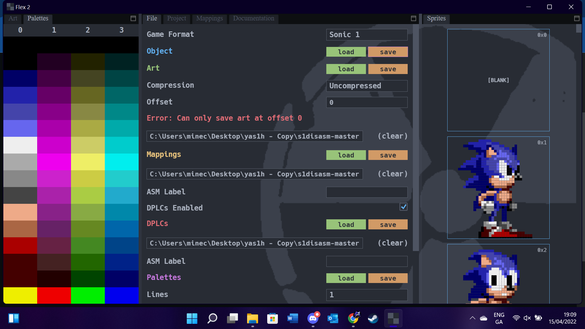Open Microsoft Word from the taskbar
The width and height of the screenshot is (585, 329).
292,319
